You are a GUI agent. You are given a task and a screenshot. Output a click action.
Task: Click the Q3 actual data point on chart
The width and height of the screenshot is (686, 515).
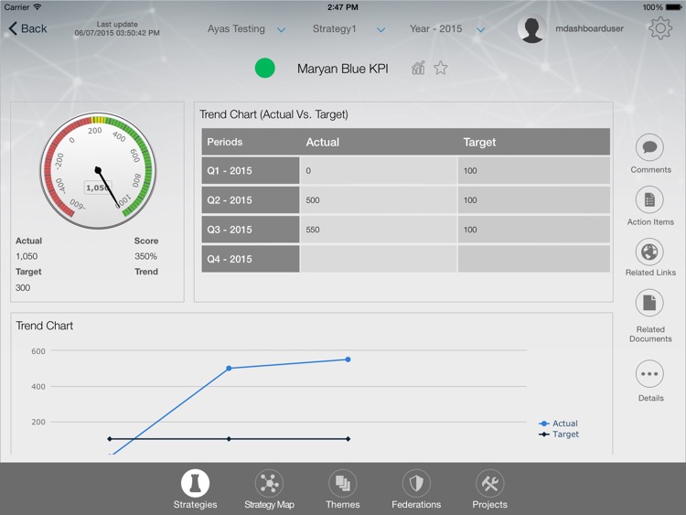point(348,359)
